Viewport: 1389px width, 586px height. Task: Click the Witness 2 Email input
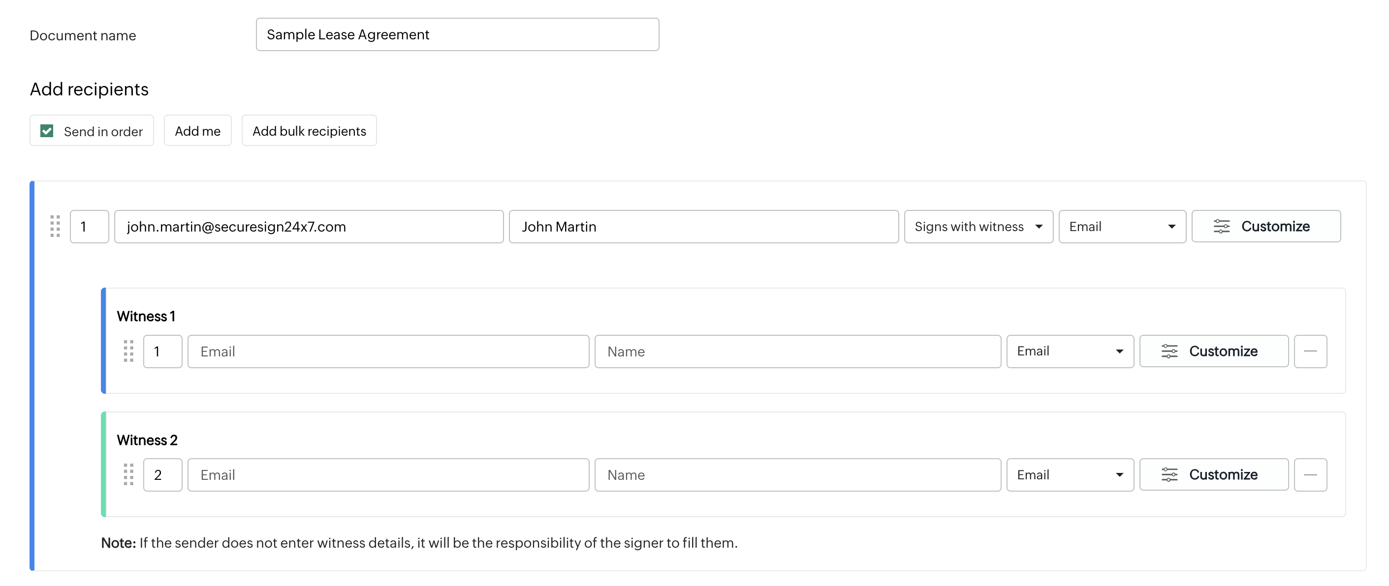click(x=388, y=474)
